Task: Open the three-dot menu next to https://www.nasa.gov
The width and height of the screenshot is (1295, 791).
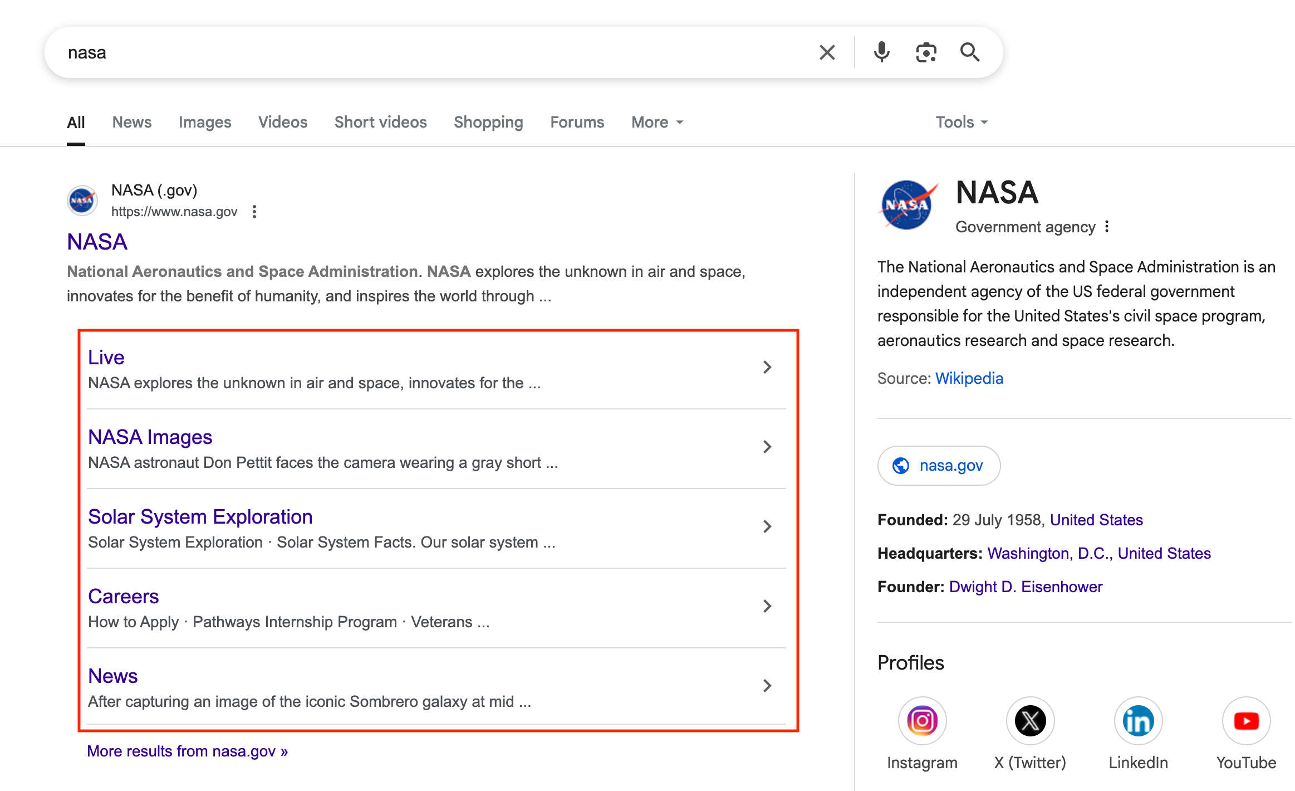Action: click(254, 212)
